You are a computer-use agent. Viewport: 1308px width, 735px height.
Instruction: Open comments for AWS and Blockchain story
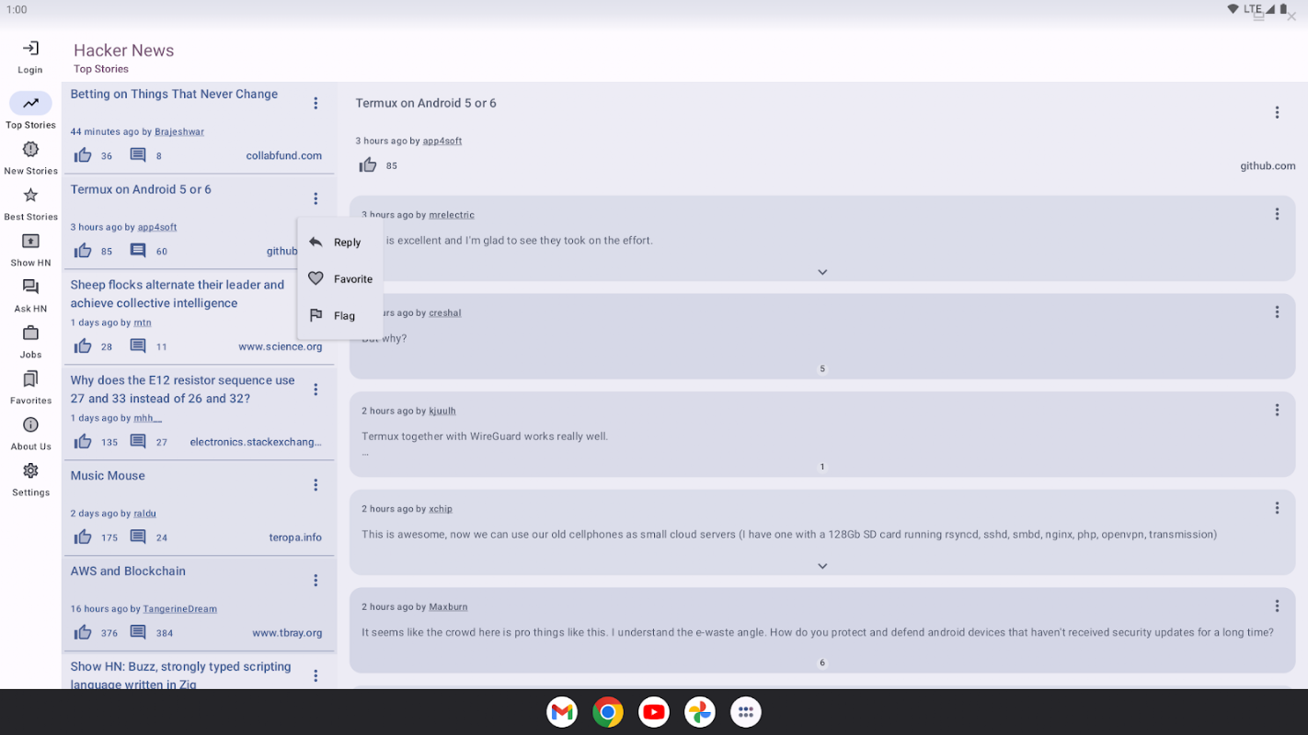[x=138, y=633]
